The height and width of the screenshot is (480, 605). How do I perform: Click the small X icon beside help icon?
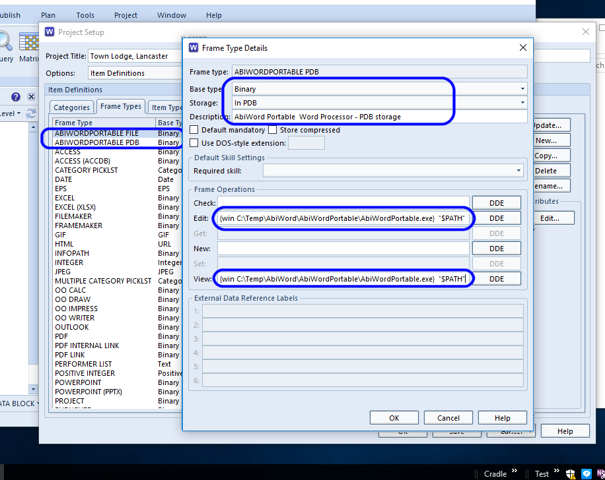pyautogui.click(x=31, y=97)
